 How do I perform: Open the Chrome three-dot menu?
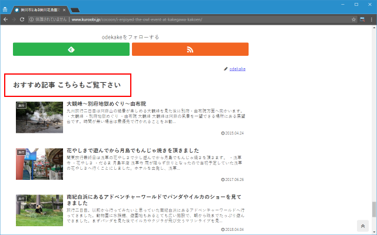coord(372,19)
